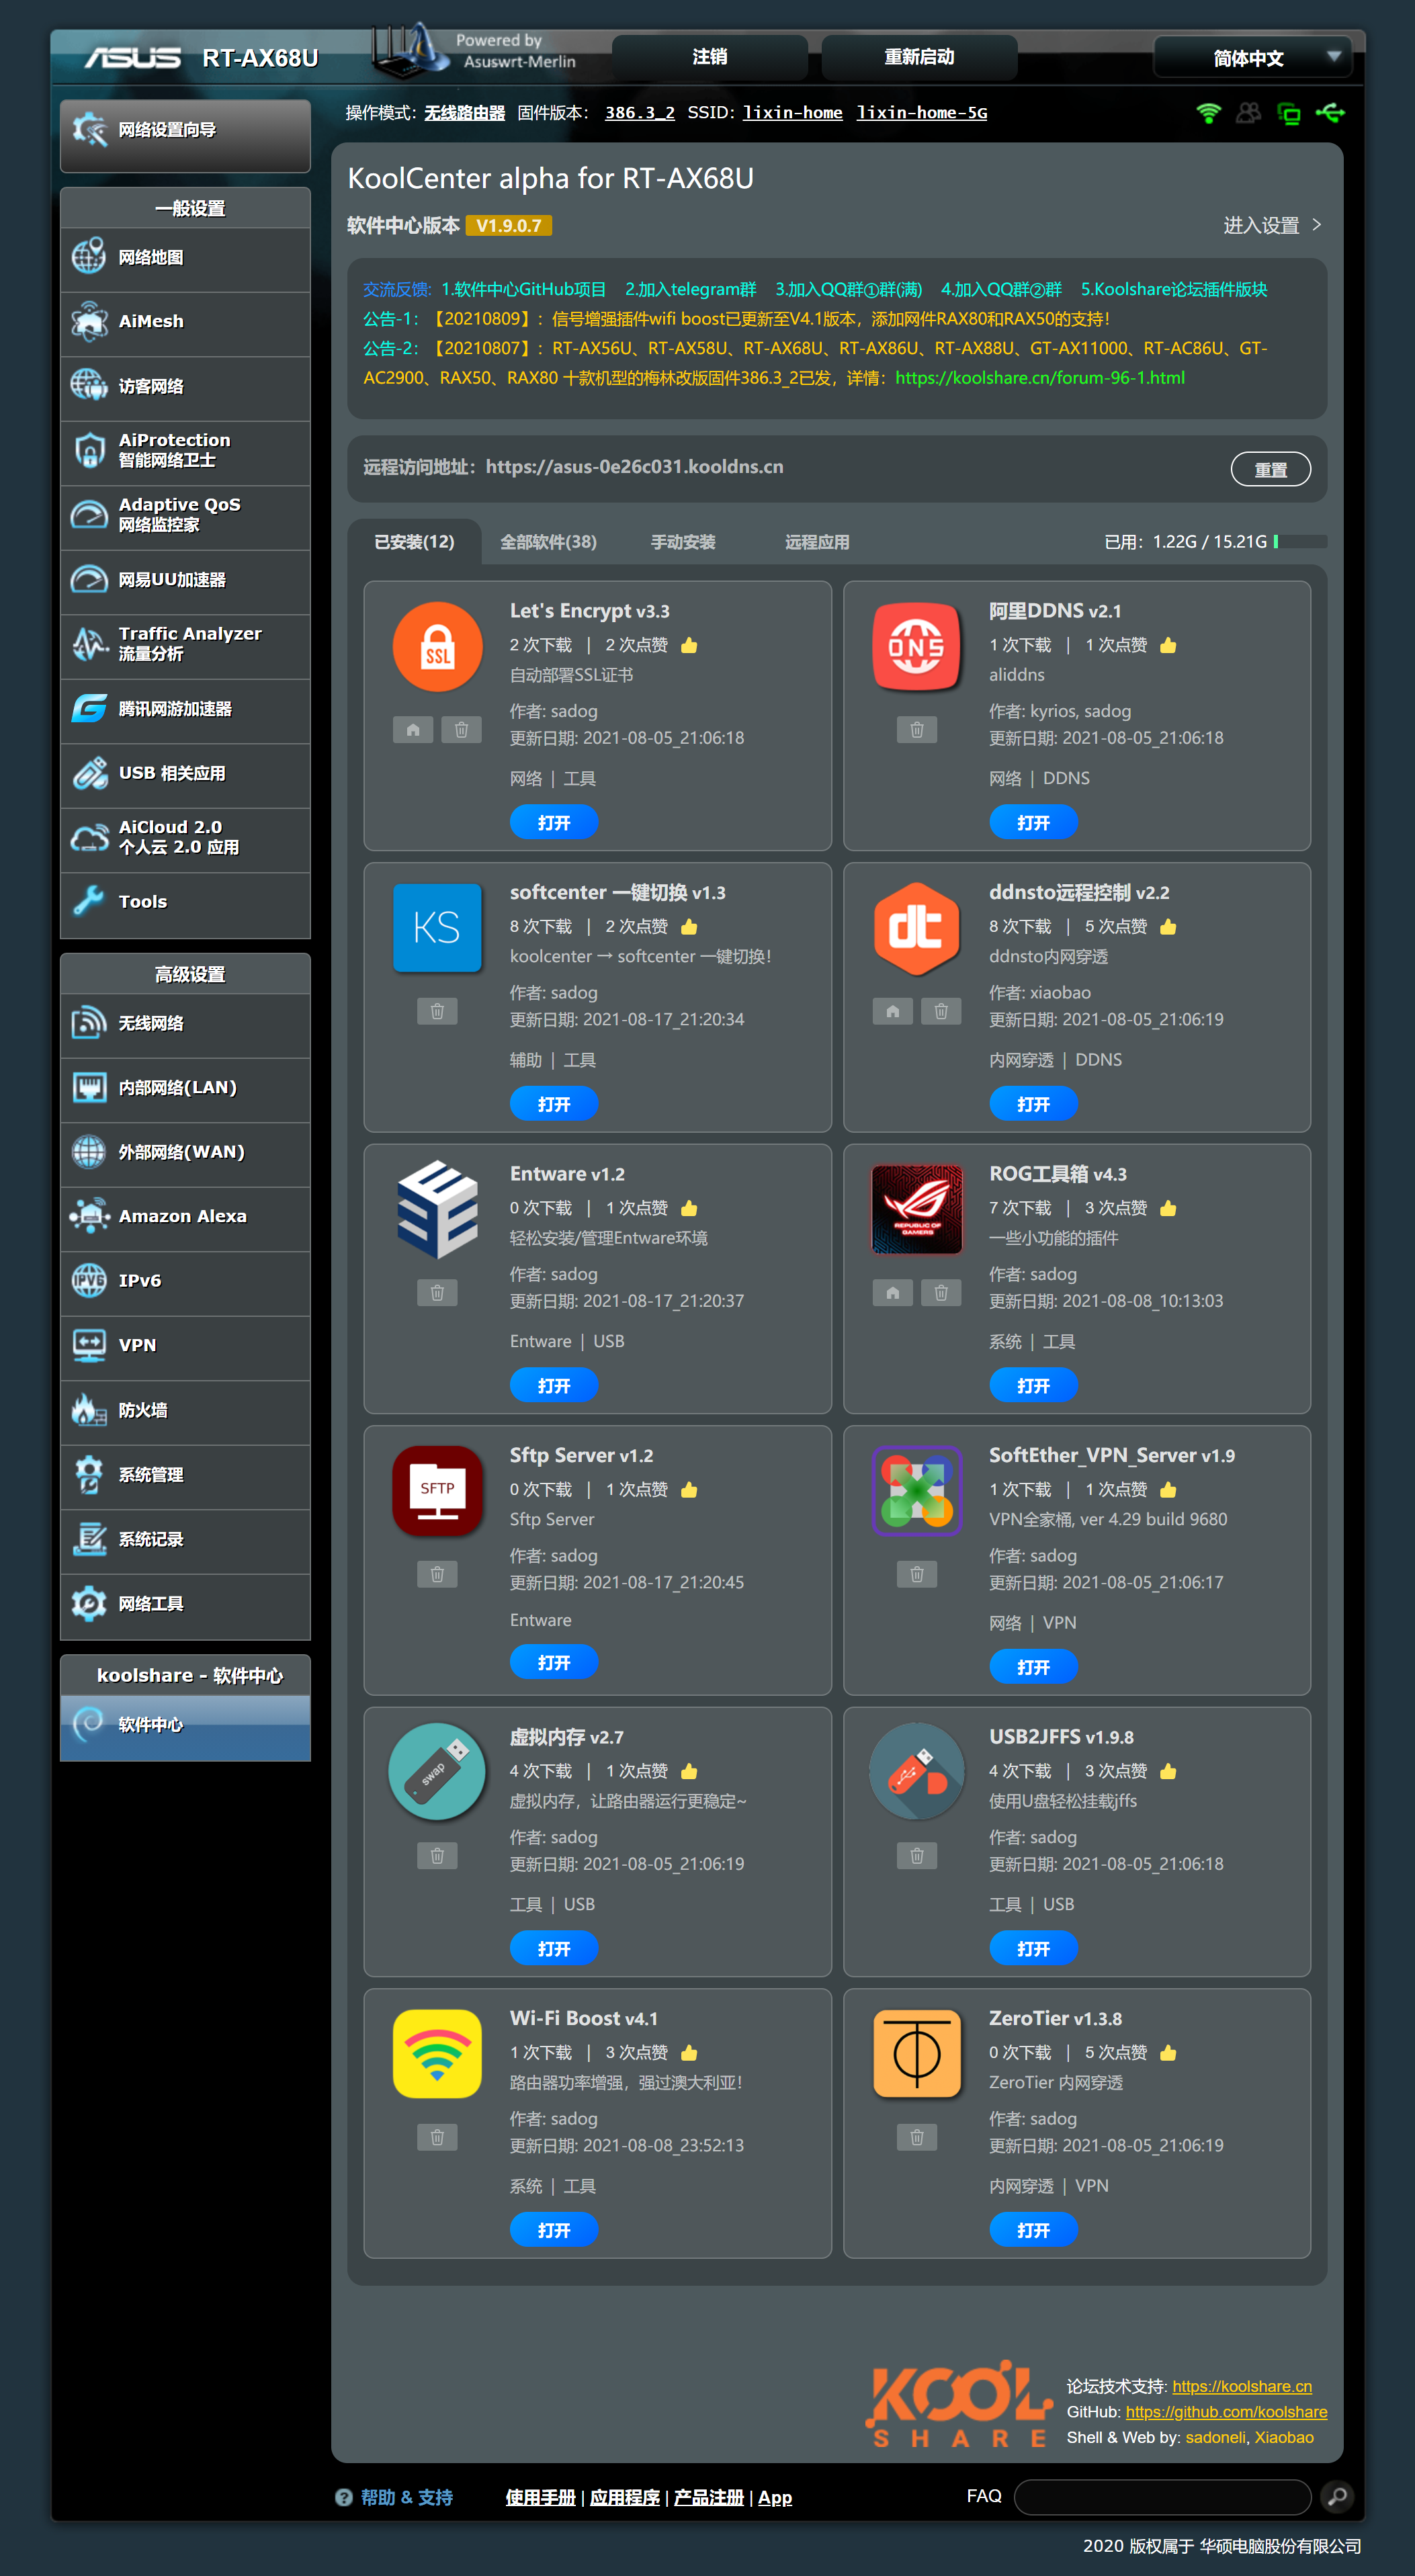The height and width of the screenshot is (2576, 1415).
Task: Click the FAQ search magnifier icon
Action: (x=1336, y=2497)
